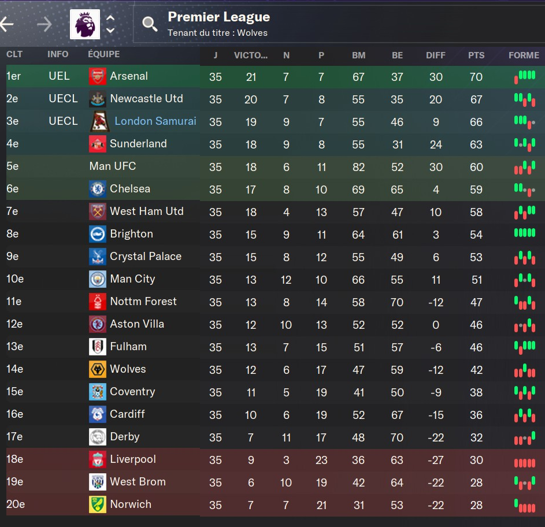This screenshot has height=527, width=545.
Task: Click the Man City club crest
Action: point(98,279)
